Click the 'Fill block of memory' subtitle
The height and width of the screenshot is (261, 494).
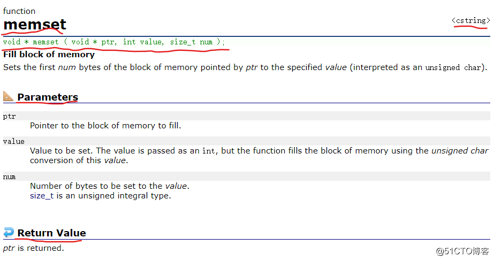(49, 55)
